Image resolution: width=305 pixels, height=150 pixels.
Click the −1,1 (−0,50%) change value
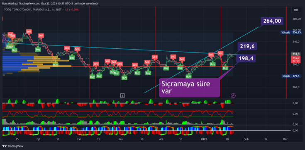coord(71,10)
